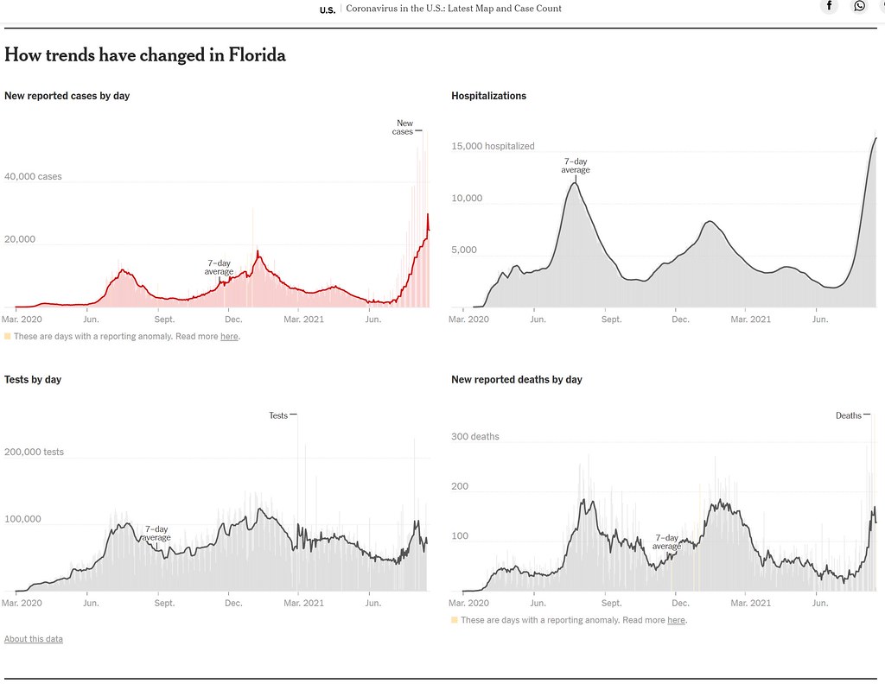The width and height of the screenshot is (885, 690).
Task: Open 'here' link under New reported cases chart
Action: (229, 336)
